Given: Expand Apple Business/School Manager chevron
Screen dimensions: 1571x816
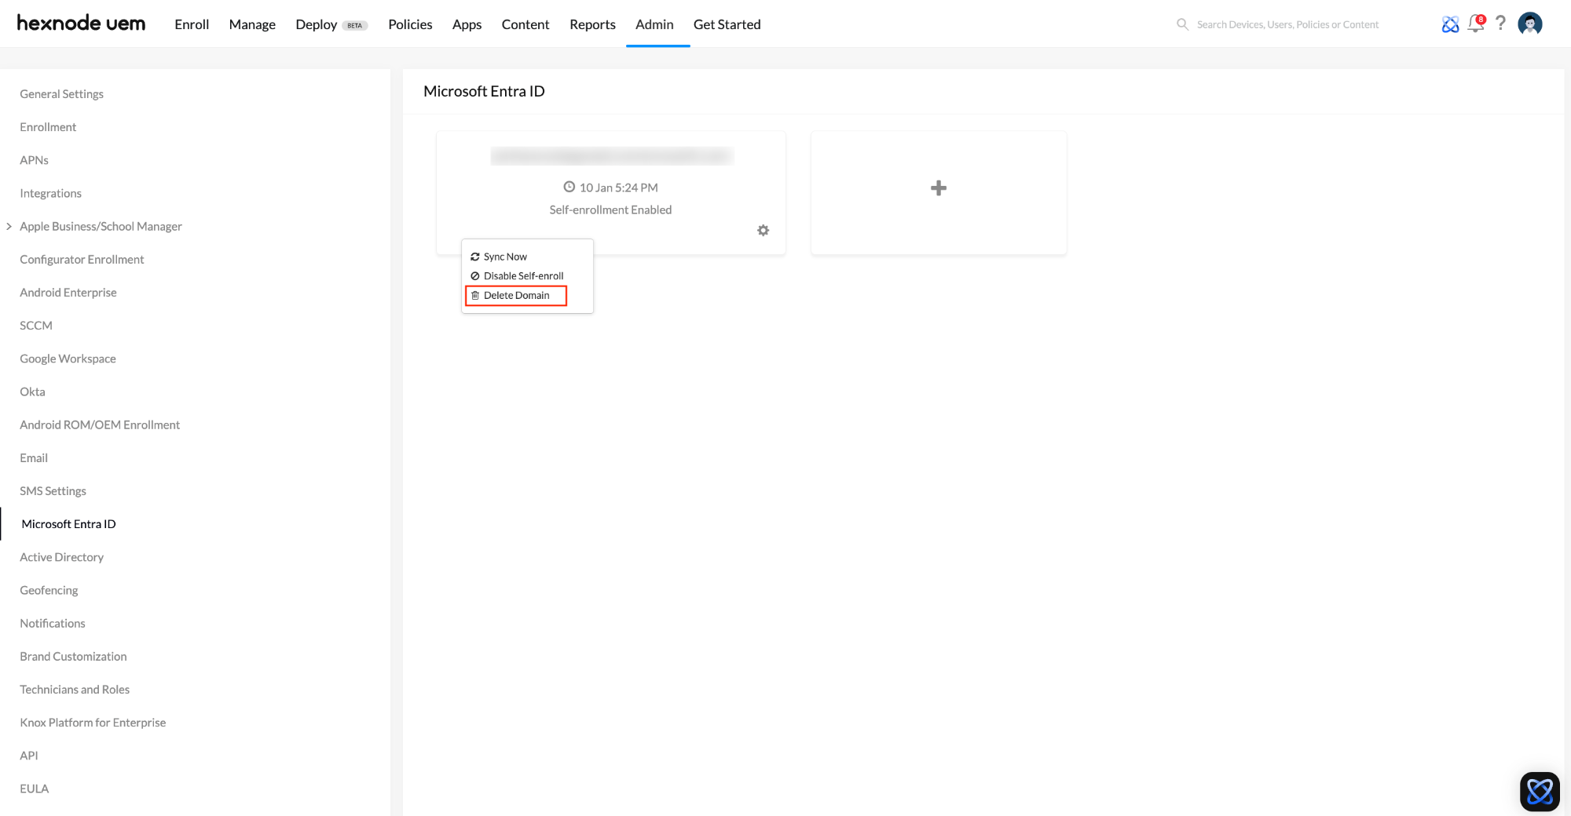Looking at the screenshot, I should click(x=9, y=226).
